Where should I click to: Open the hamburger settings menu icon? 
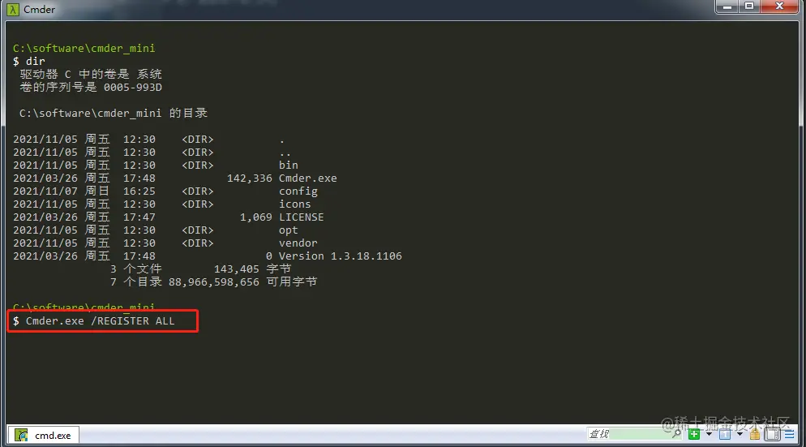[x=790, y=435]
